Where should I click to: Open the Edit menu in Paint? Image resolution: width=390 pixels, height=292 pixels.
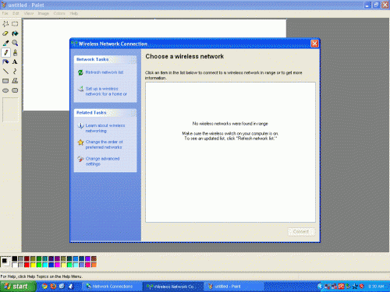16,13
